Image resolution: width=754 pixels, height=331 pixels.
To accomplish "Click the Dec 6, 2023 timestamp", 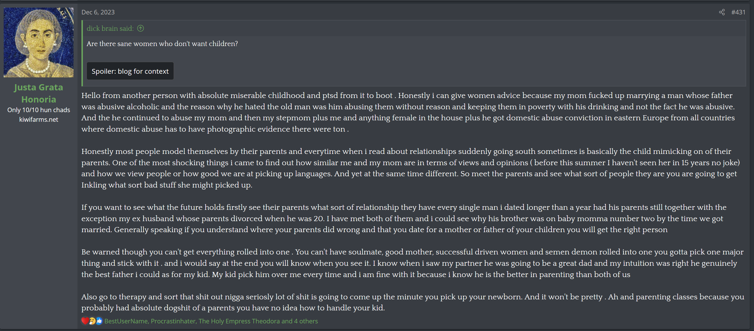I will pyautogui.click(x=98, y=12).
